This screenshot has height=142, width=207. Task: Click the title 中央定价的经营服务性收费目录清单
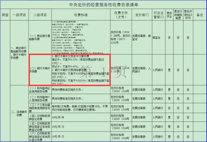(103, 5)
